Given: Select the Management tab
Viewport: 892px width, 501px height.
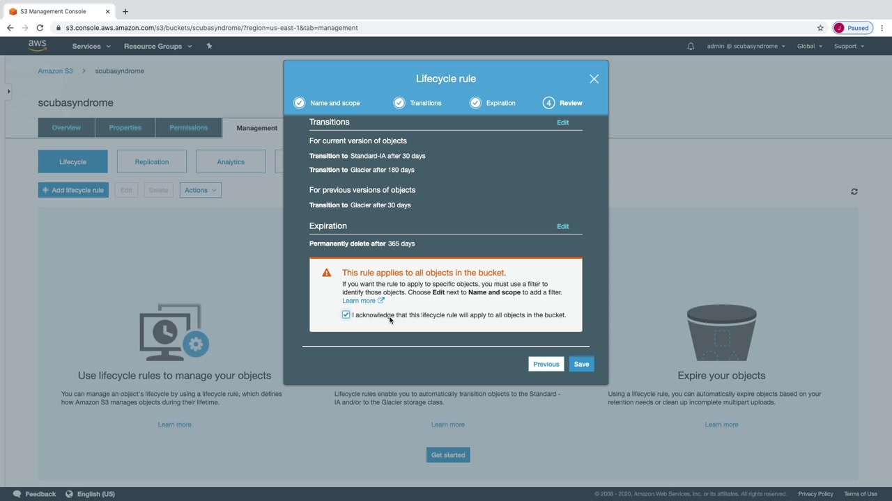Looking at the screenshot, I should tap(256, 128).
